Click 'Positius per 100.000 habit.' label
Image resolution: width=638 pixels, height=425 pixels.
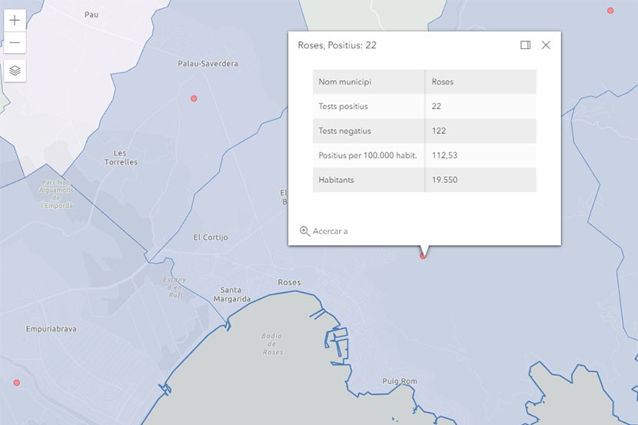tap(368, 155)
